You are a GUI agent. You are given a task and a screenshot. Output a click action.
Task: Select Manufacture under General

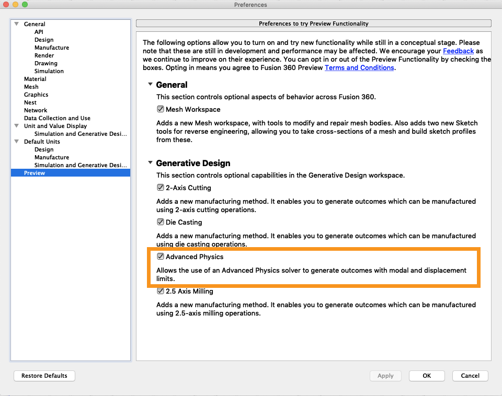click(52, 48)
